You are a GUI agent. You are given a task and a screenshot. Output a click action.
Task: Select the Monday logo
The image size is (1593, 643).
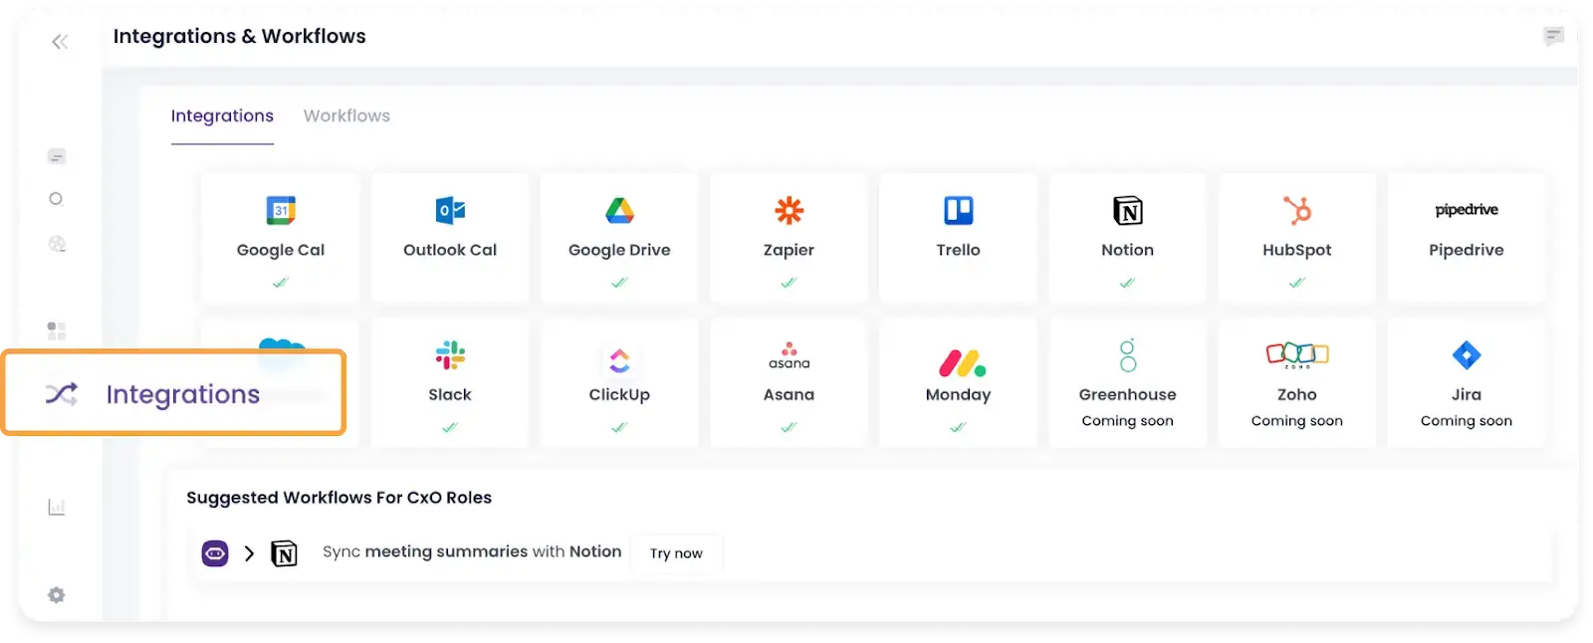point(962,363)
